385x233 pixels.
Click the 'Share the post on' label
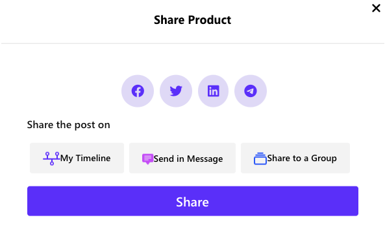(69, 125)
